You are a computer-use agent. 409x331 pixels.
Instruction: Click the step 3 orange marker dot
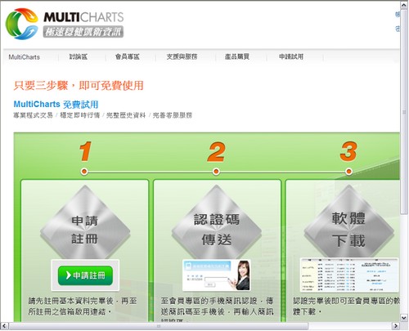click(x=348, y=172)
